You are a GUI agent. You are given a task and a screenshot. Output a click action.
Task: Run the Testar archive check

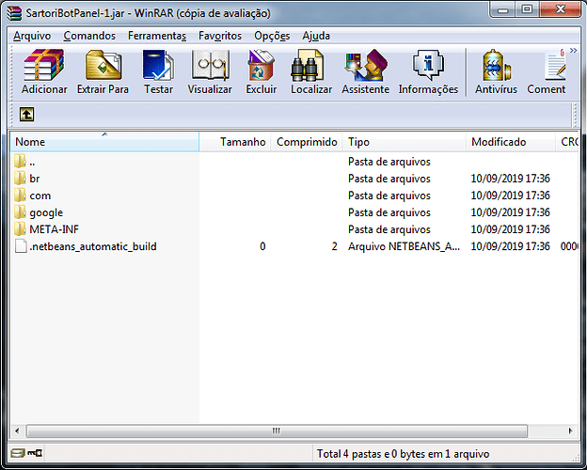pyautogui.click(x=158, y=71)
